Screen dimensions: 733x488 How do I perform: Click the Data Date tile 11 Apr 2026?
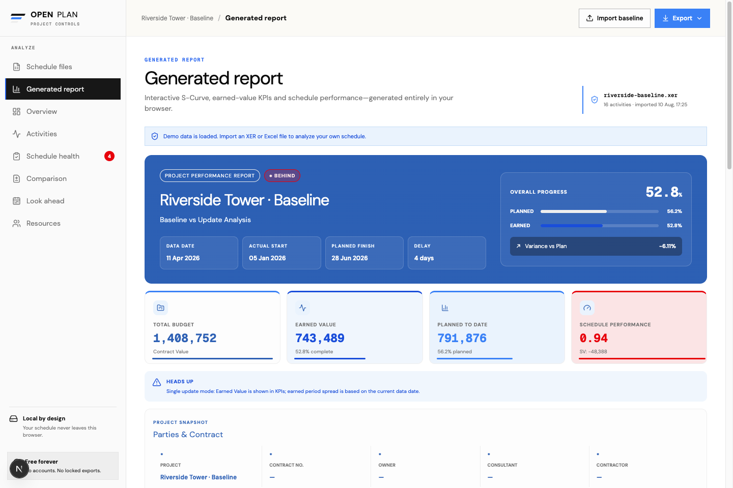coord(199,253)
